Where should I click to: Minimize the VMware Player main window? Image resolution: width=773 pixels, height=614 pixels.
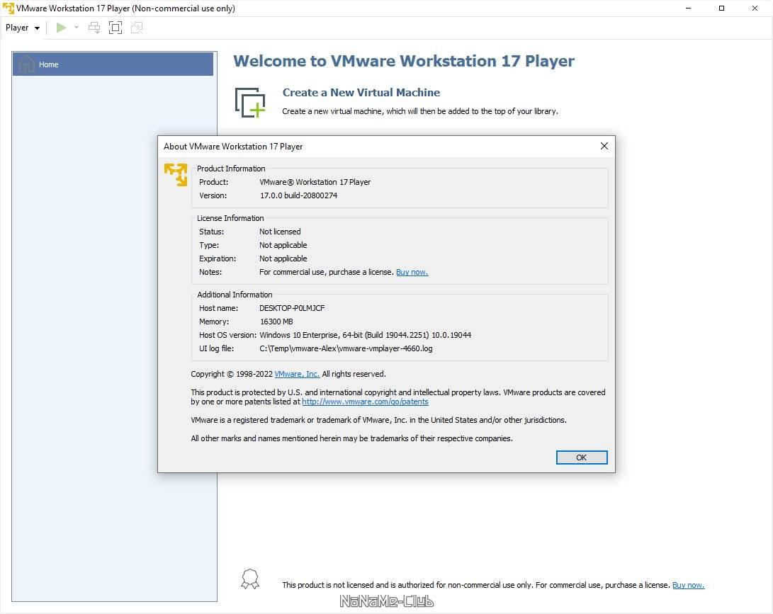688,8
